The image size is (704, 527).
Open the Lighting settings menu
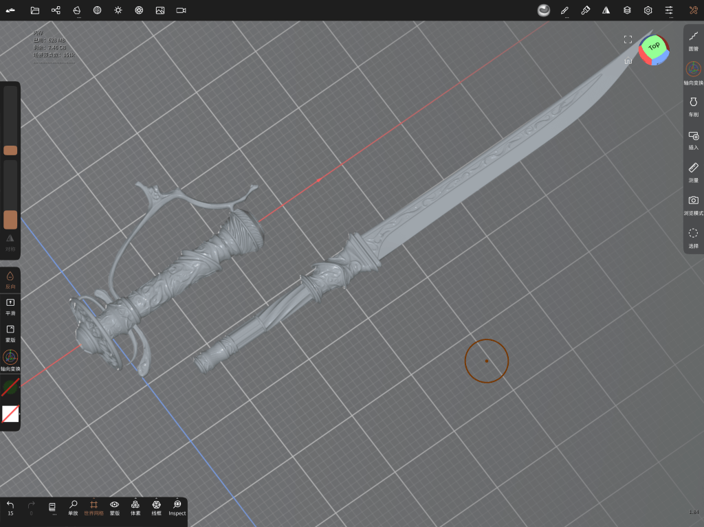118,10
